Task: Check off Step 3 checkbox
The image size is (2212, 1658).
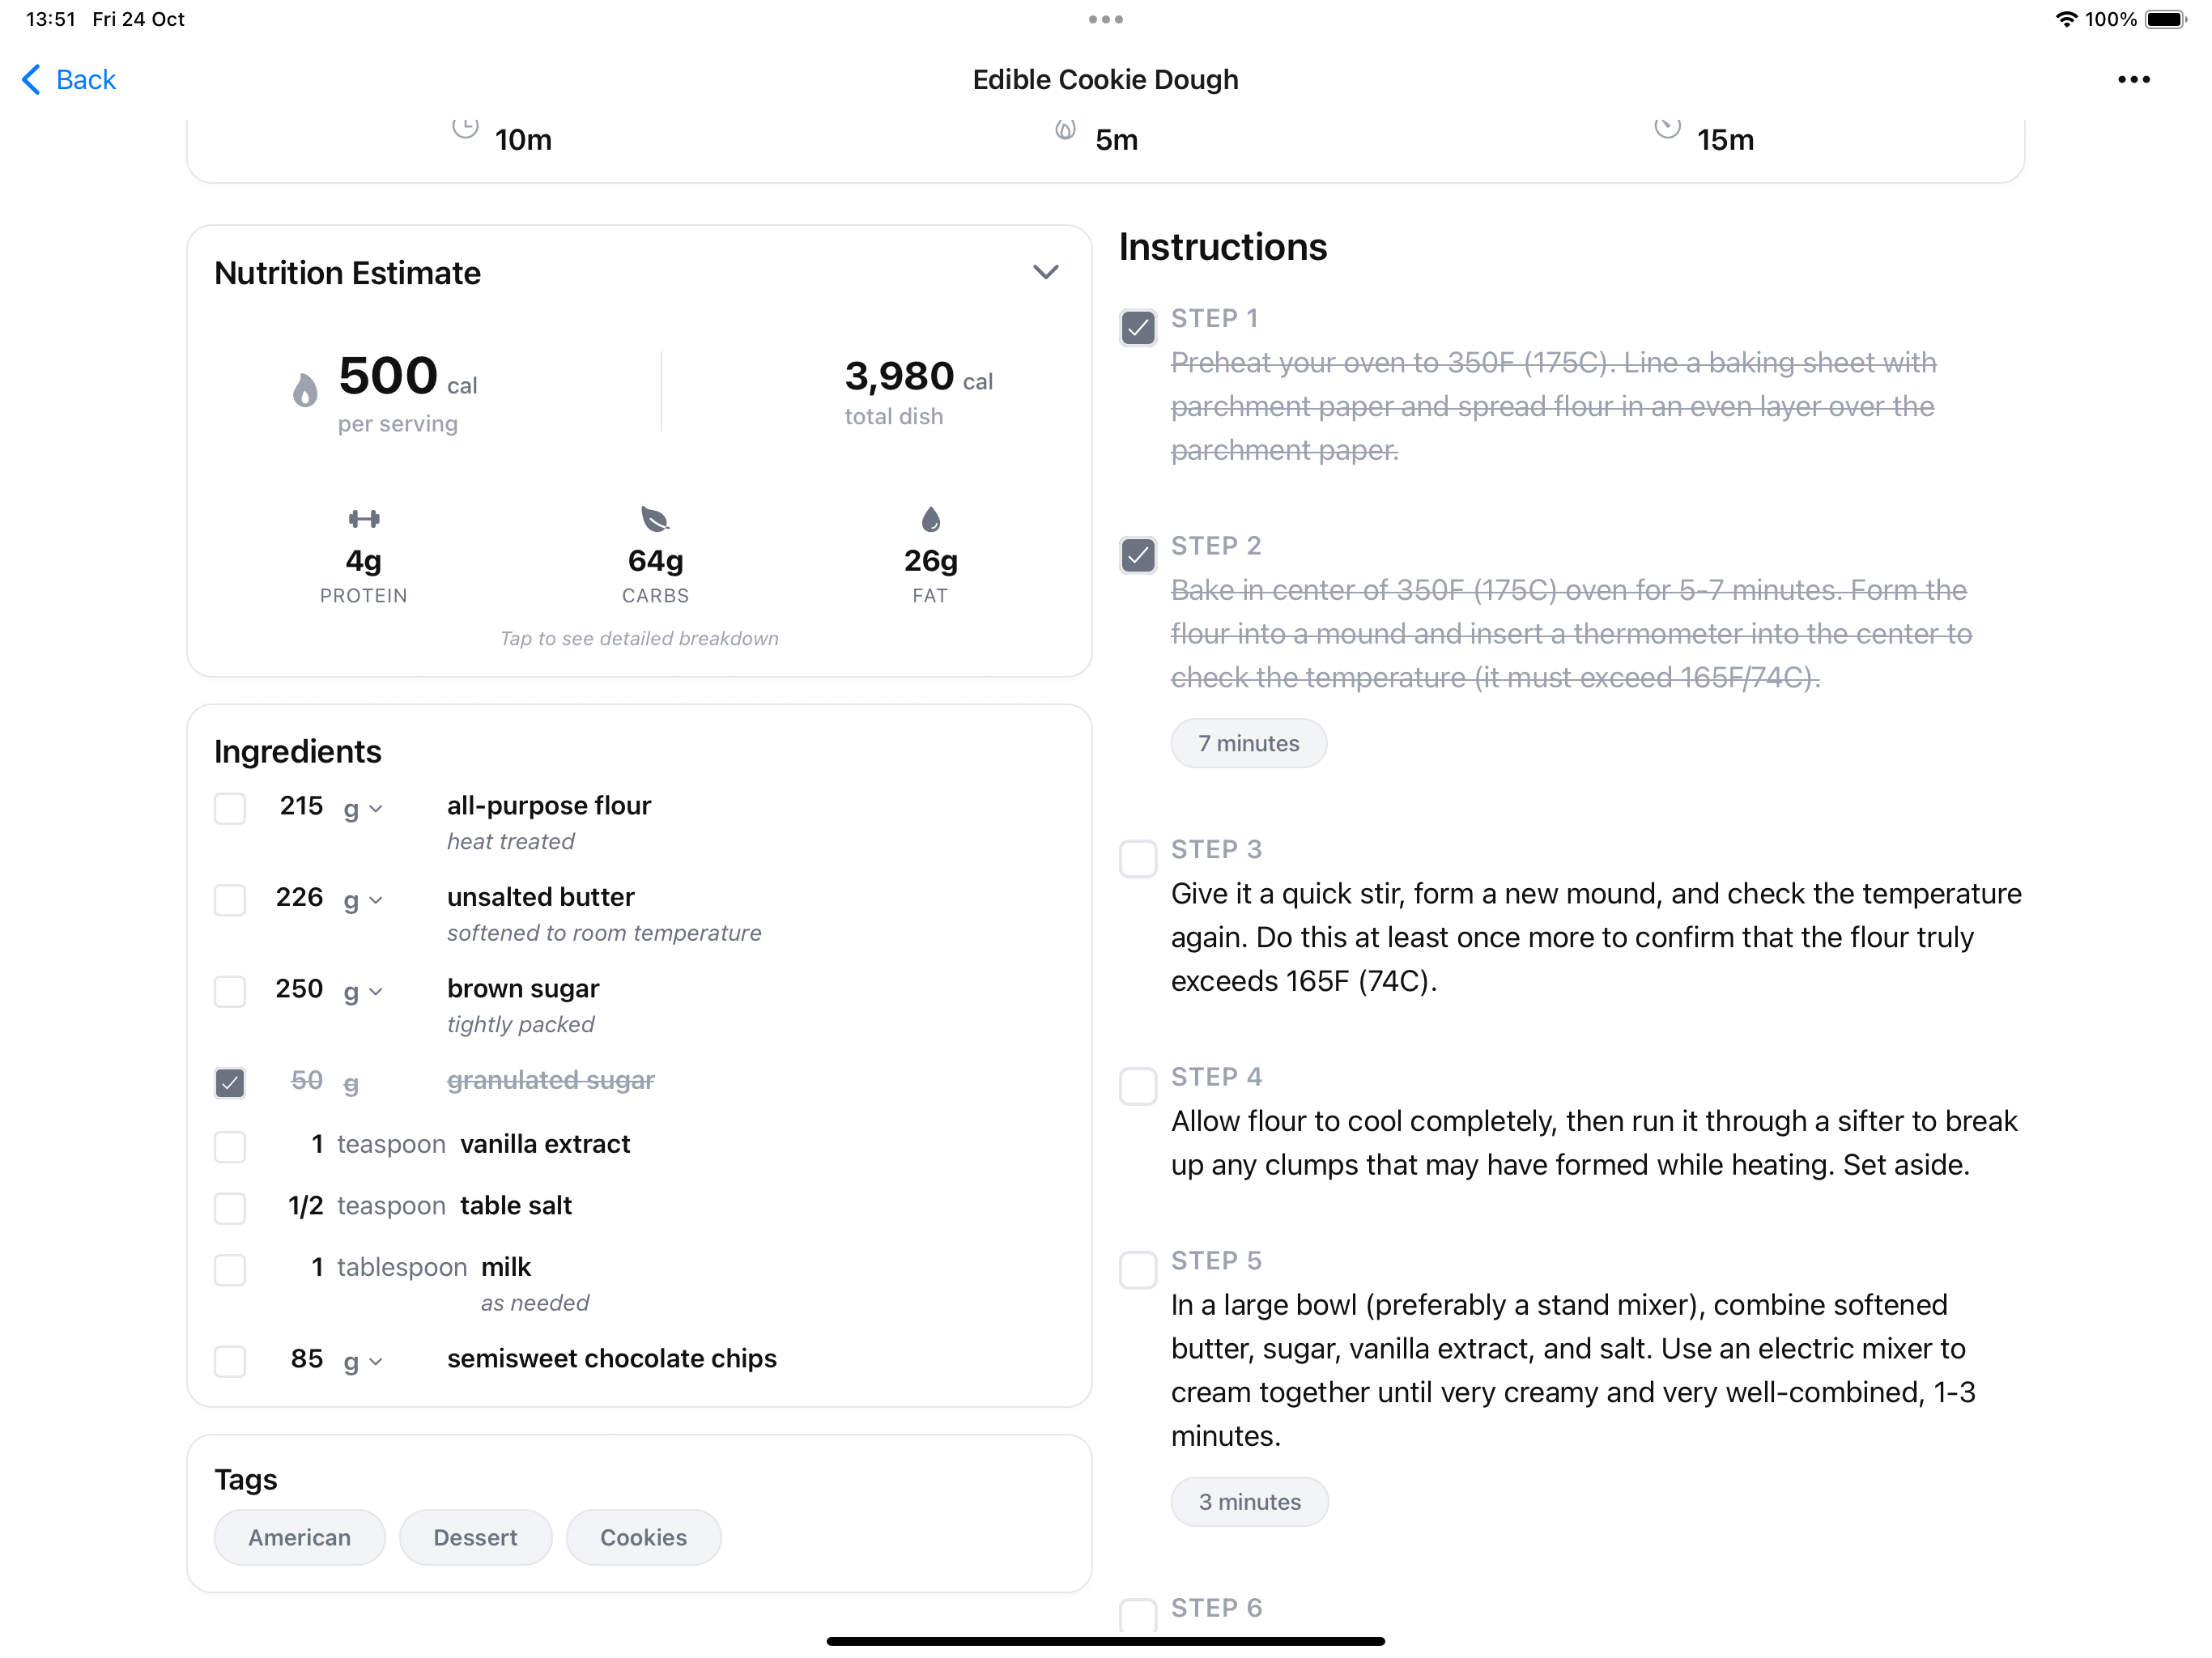Action: pos(1138,858)
